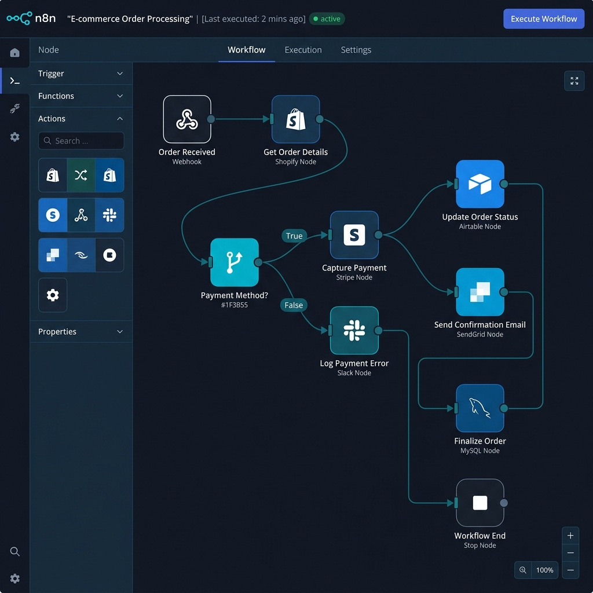The image size is (593, 593).
Task: Pick the Stripe S circle palette icon
Action: point(53,215)
